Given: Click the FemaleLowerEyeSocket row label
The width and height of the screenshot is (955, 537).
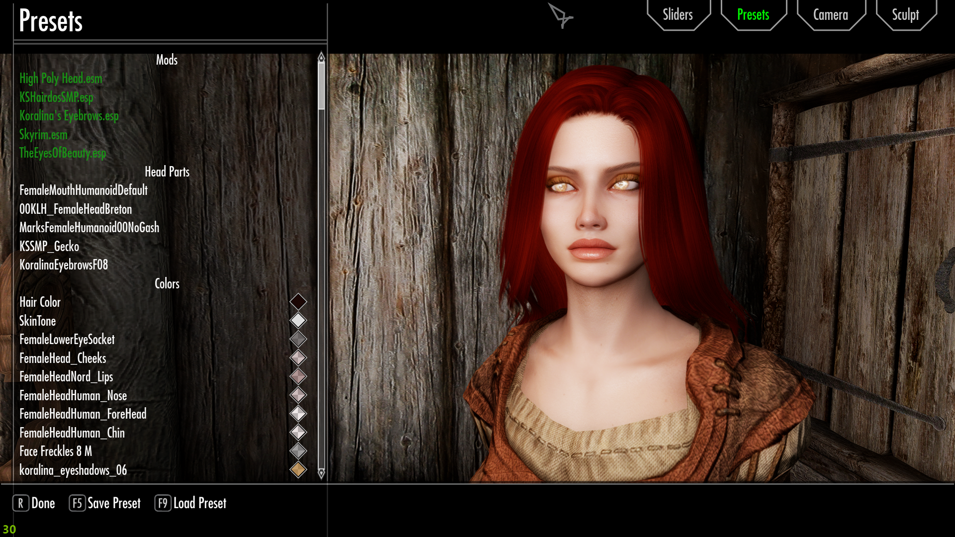Looking at the screenshot, I should [x=67, y=340].
